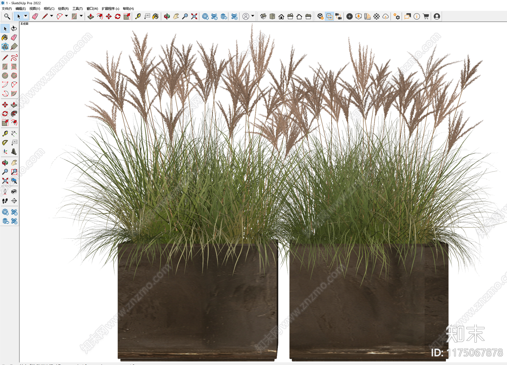Open the 扩展程序(x) menu

110,9
